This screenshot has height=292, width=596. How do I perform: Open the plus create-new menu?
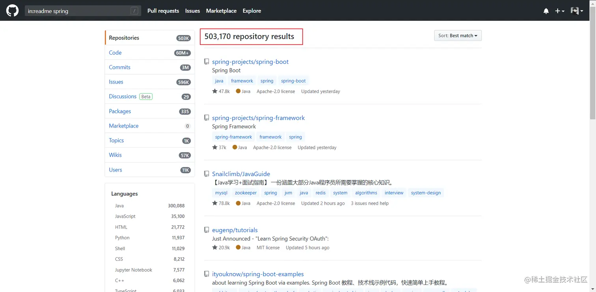[560, 11]
